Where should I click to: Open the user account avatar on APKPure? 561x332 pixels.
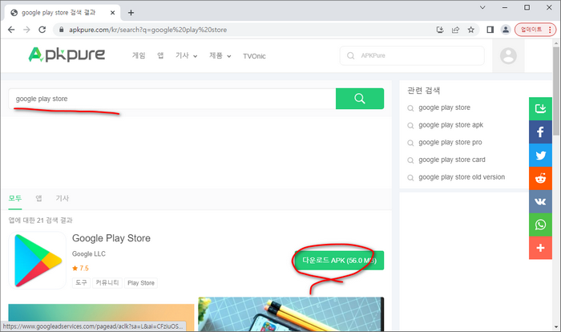[508, 55]
